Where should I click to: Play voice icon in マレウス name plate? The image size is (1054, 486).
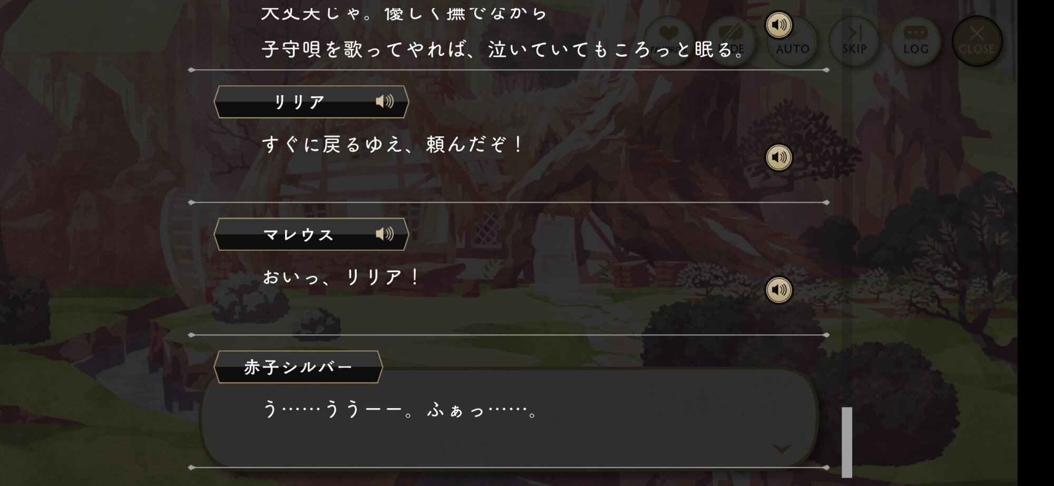point(385,234)
